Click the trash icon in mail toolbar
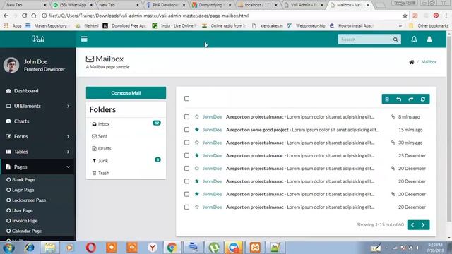This screenshot has height=254, width=452. [x=387, y=99]
